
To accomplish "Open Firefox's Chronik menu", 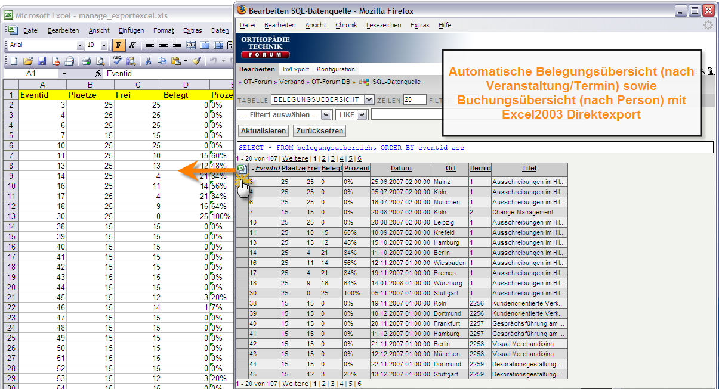I will 346,25.
